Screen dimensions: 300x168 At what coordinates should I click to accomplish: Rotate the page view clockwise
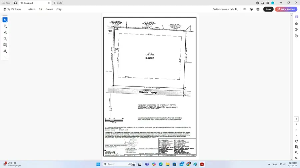[296, 141]
